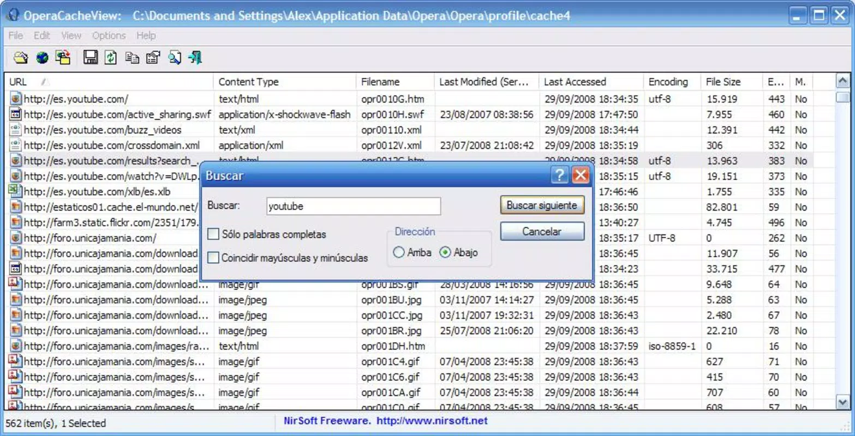Sort by the Last Accessed column header
The width and height of the screenshot is (855, 436).
[591, 82]
